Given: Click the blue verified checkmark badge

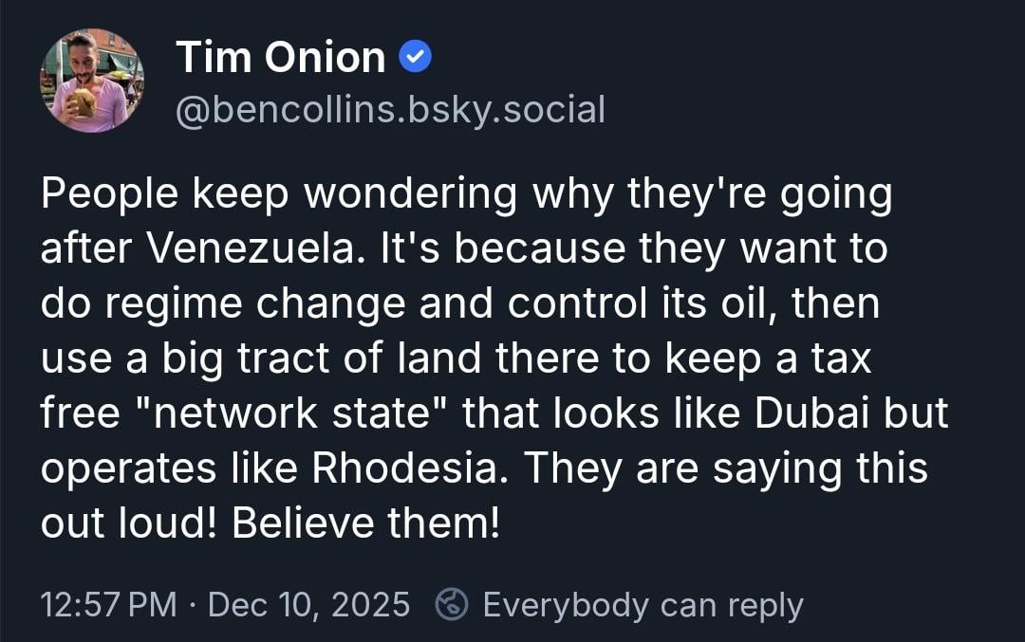Looking at the screenshot, I should click(x=417, y=59).
